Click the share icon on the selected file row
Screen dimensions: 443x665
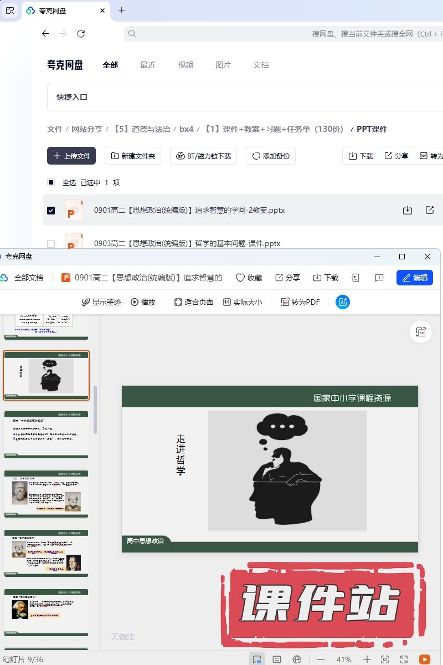coord(430,210)
